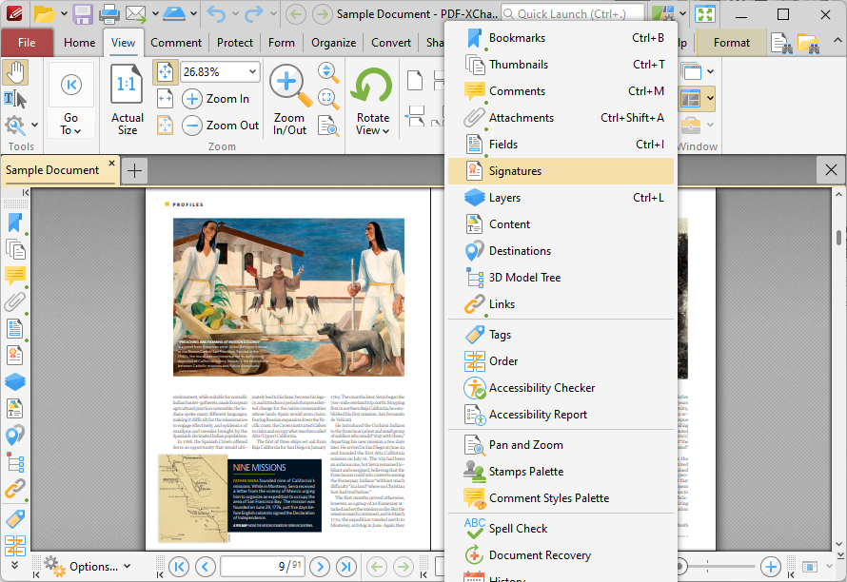Switch to the Convert ribbon tab

(391, 43)
